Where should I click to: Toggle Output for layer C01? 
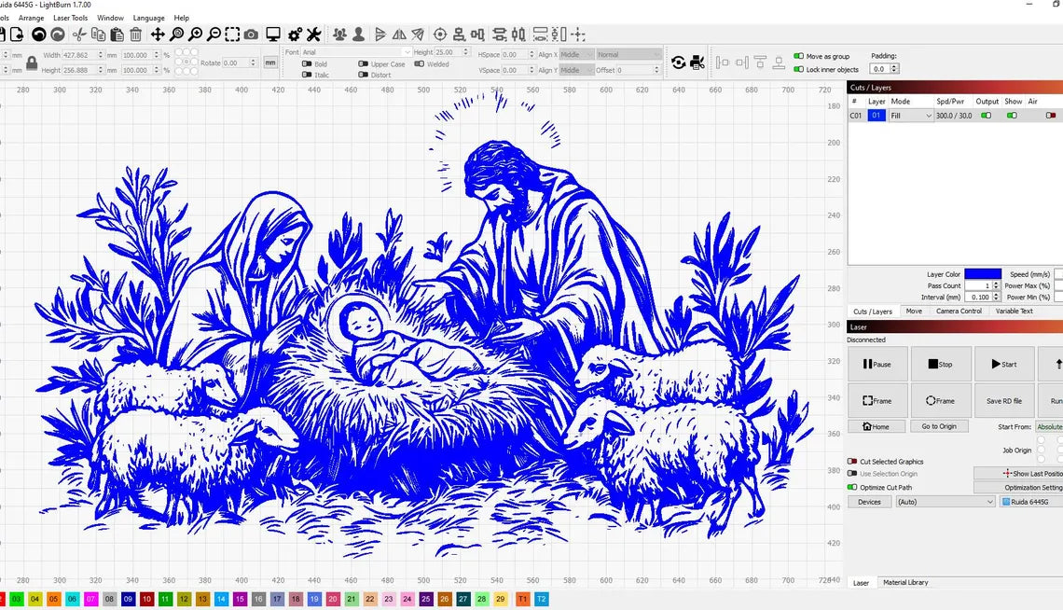coord(986,116)
